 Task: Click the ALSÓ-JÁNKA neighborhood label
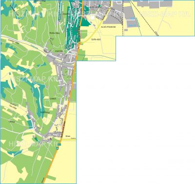coord(94,7)
